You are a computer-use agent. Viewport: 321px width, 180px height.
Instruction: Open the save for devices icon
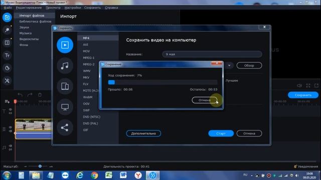pyautogui.click(x=65, y=86)
